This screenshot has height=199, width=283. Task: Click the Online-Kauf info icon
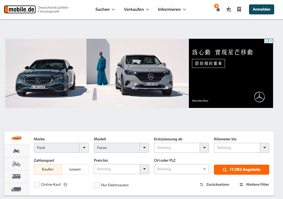(65, 185)
